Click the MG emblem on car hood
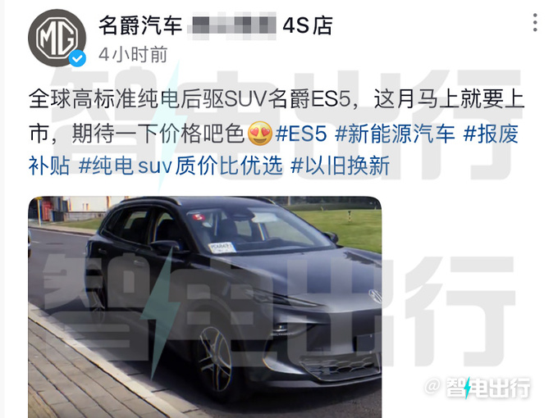 (x=376, y=296)
